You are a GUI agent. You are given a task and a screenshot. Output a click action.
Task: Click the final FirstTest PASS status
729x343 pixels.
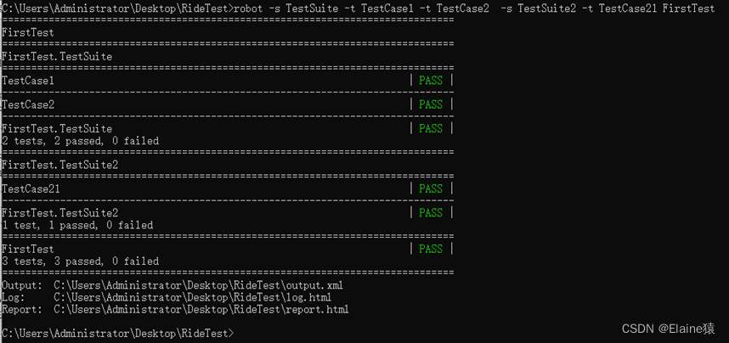point(431,249)
